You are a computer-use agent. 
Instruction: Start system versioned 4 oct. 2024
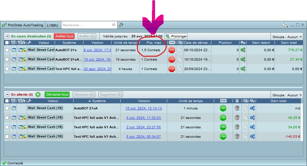point(223,118)
